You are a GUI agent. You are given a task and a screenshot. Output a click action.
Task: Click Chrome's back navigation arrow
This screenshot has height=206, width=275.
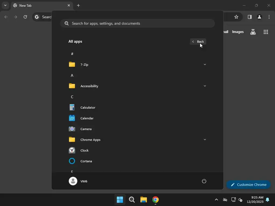(x=6, y=17)
